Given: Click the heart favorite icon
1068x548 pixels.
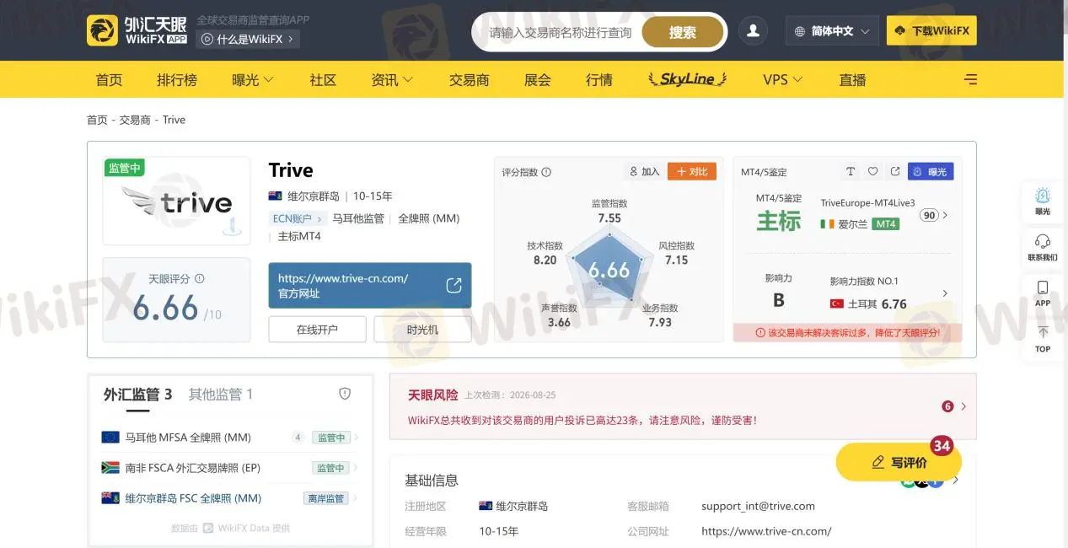Looking at the screenshot, I should click(872, 171).
